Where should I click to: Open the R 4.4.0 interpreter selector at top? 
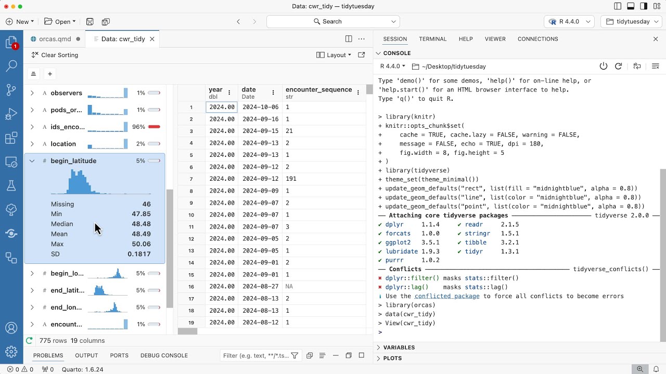pos(569,22)
